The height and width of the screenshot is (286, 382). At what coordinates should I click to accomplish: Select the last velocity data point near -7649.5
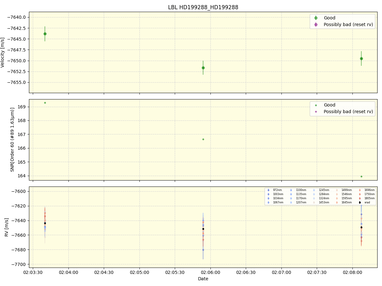tap(361, 58)
